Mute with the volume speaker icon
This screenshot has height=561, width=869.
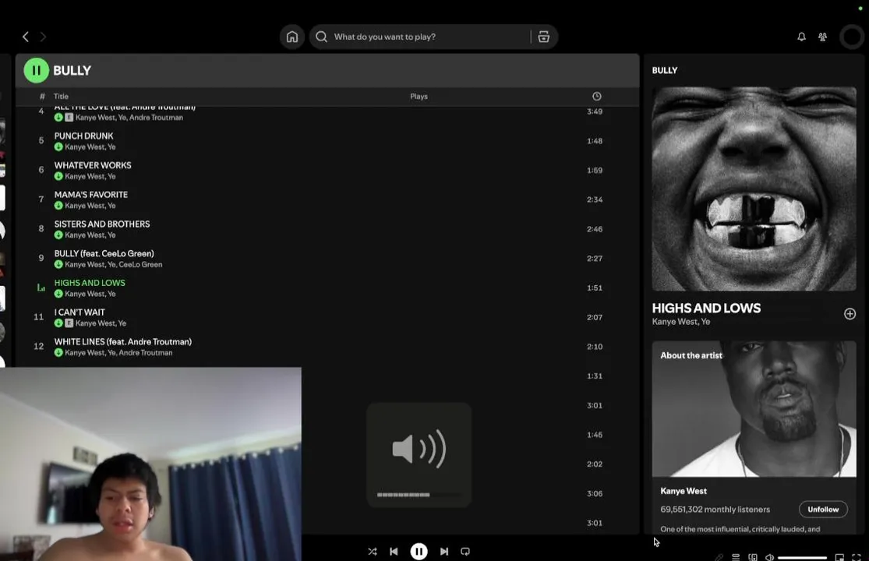[x=770, y=557]
